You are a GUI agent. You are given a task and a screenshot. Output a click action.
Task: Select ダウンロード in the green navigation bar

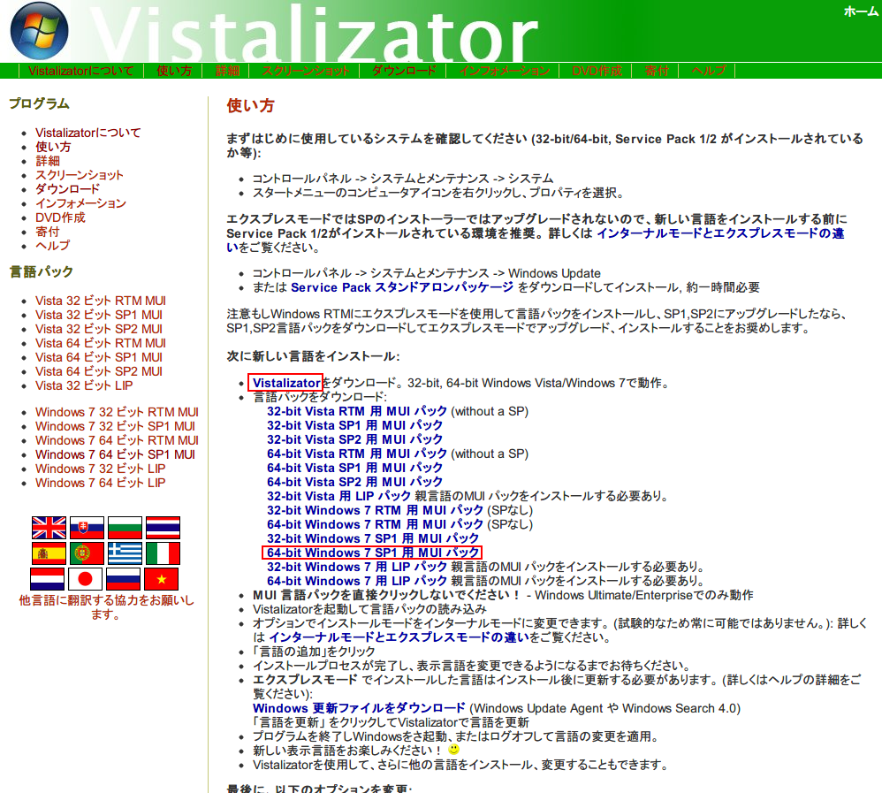tap(404, 71)
